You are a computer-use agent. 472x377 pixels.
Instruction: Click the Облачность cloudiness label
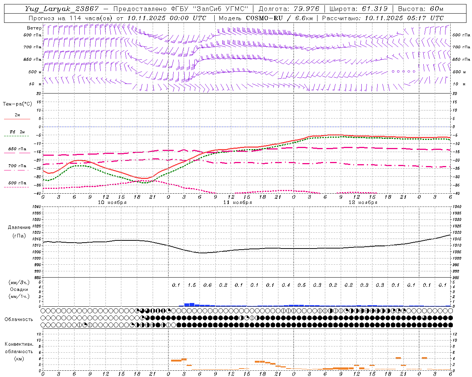[x=19, y=320]
